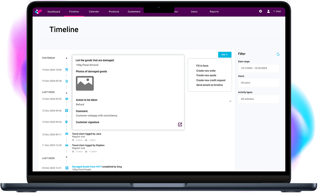318x193 pixels.
Task: Click the user profile icon in the header
Action: [268, 11]
